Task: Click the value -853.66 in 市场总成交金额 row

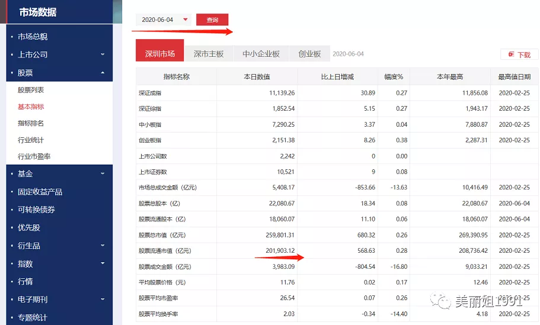Action: [x=365, y=188]
